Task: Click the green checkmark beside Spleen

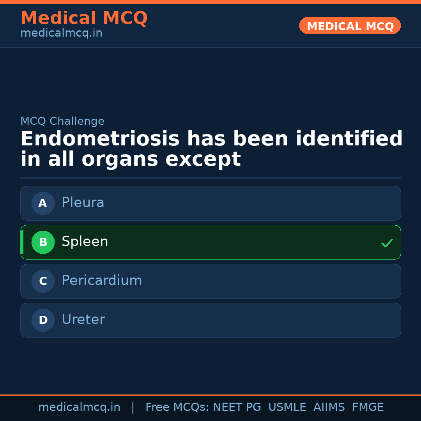Action: click(387, 243)
